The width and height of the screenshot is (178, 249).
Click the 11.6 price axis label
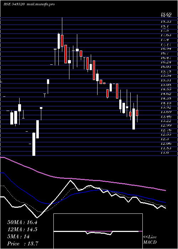coord(164,153)
